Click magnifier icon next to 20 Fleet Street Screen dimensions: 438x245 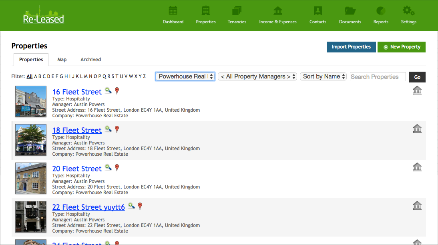click(x=108, y=167)
